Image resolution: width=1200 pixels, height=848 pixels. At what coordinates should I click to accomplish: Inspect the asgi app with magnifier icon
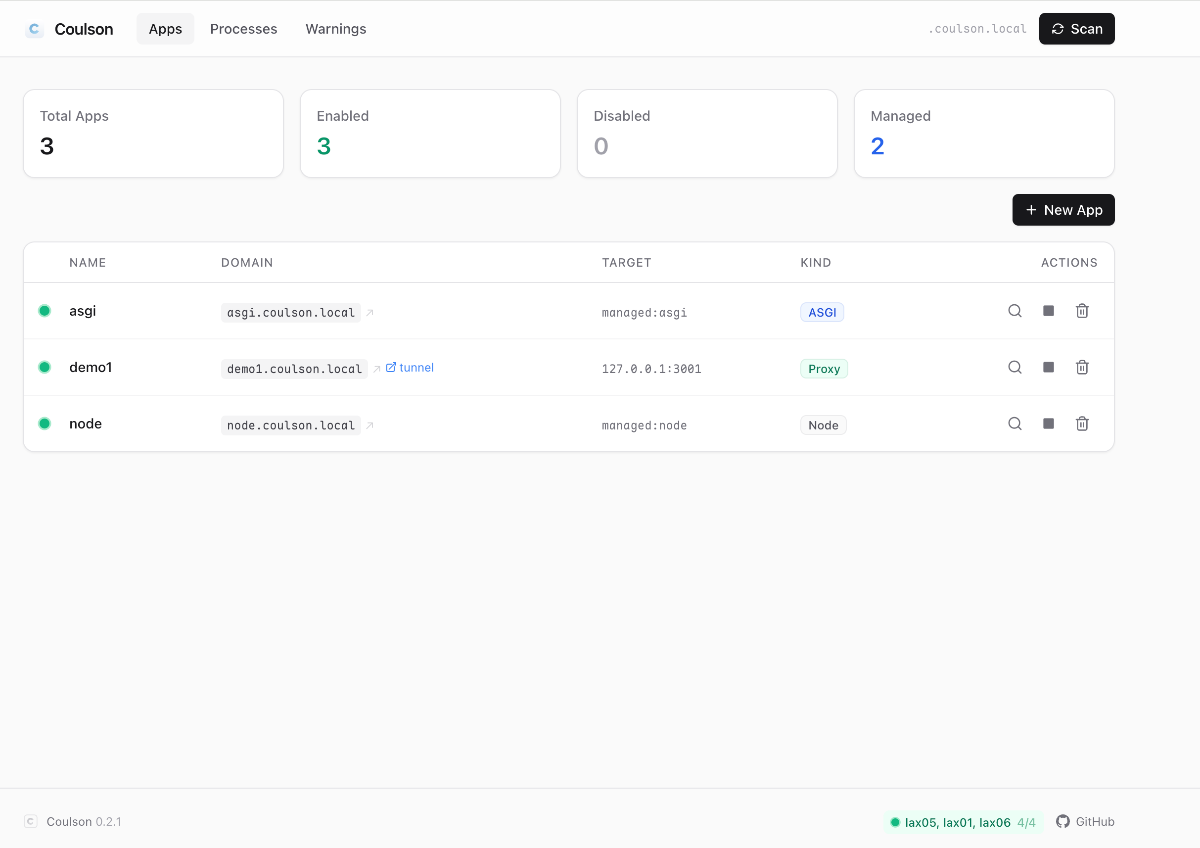[1015, 311]
